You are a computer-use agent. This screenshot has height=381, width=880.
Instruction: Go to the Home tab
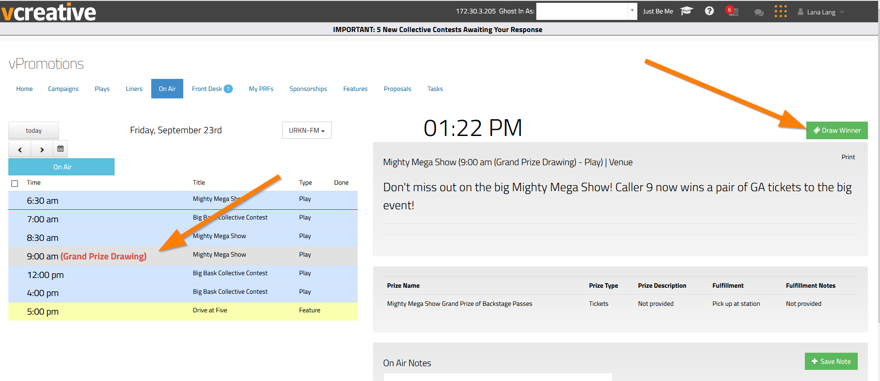pyautogui.click(x=25, y=89)
